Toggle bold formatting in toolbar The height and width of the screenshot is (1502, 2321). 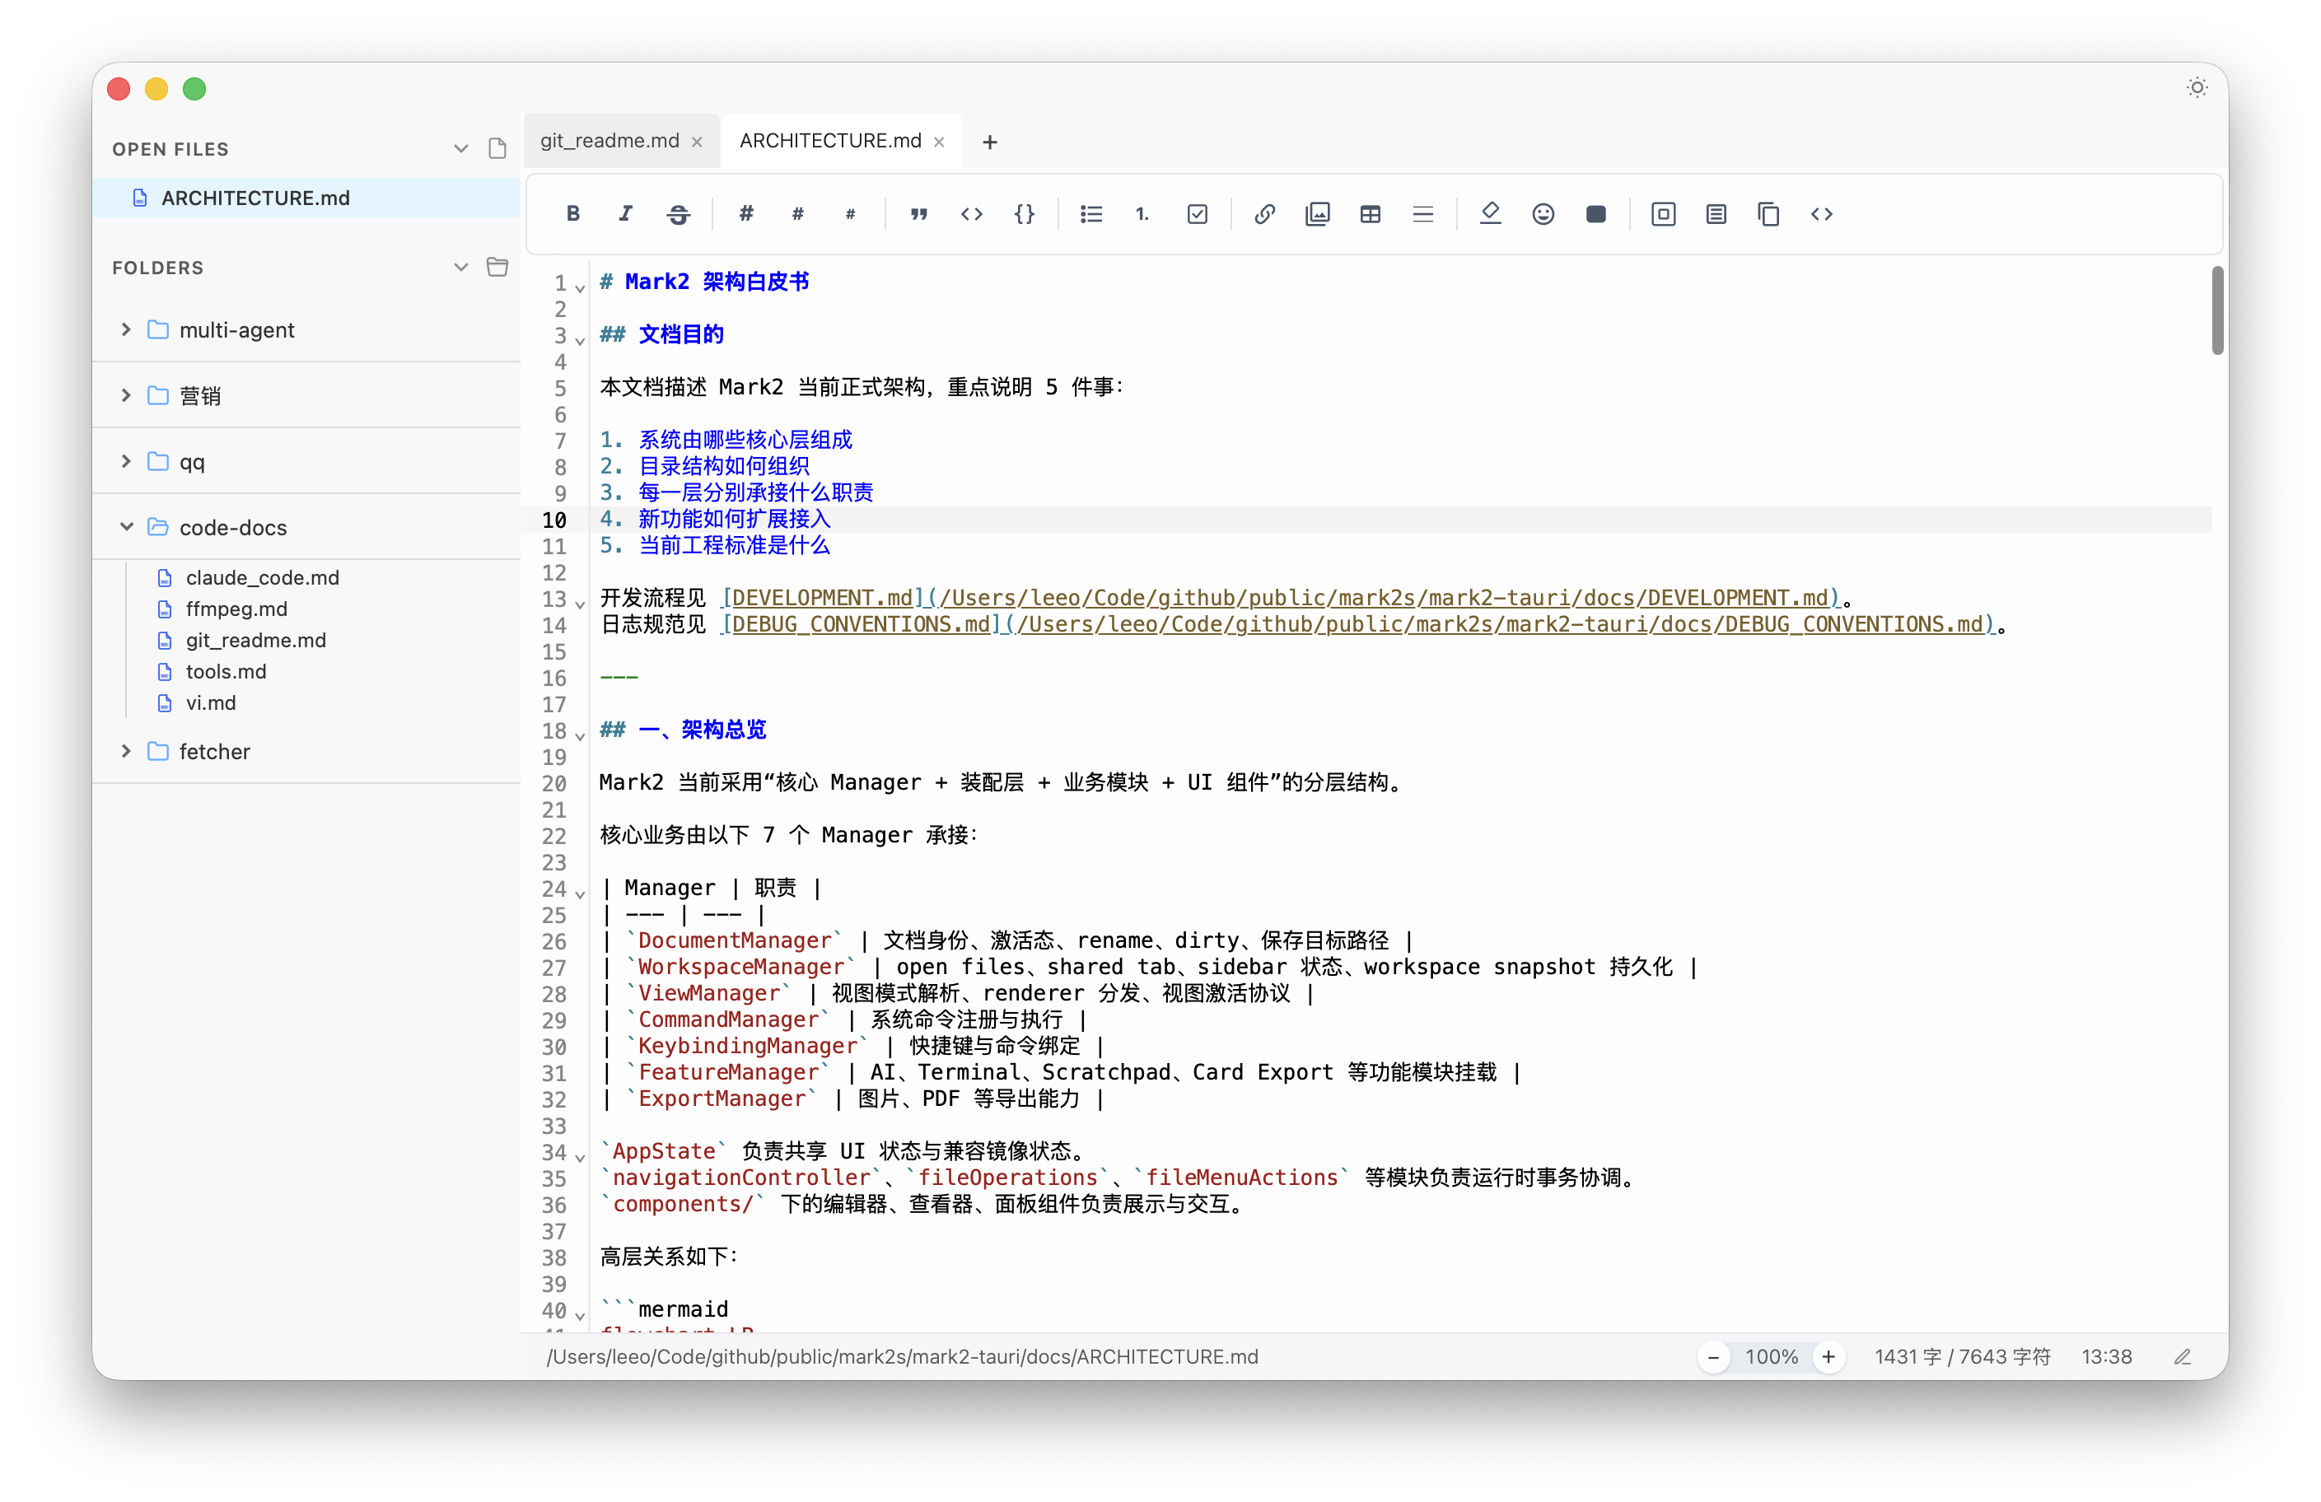573,213
